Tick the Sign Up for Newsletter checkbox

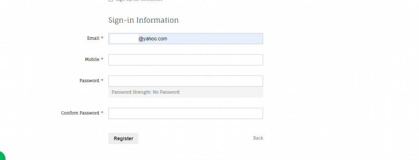coord(110,0)
